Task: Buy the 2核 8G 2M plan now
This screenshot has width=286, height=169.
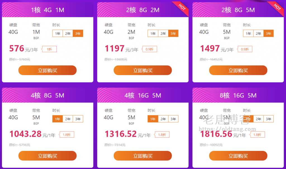Action: [x=143, y=70]
